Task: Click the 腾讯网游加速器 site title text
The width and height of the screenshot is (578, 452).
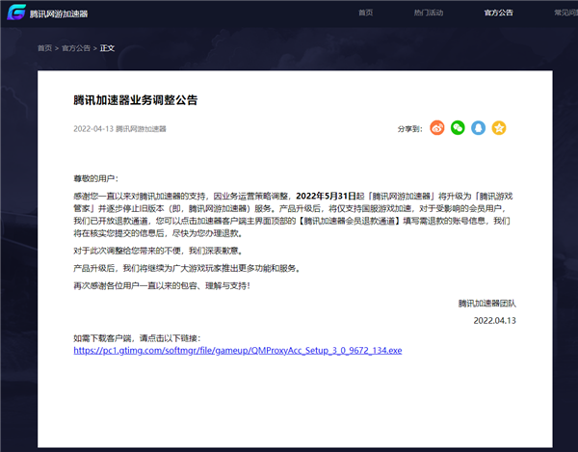Action: click(59, 13)
